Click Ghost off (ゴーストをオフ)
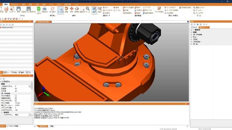 pos(170,8)
